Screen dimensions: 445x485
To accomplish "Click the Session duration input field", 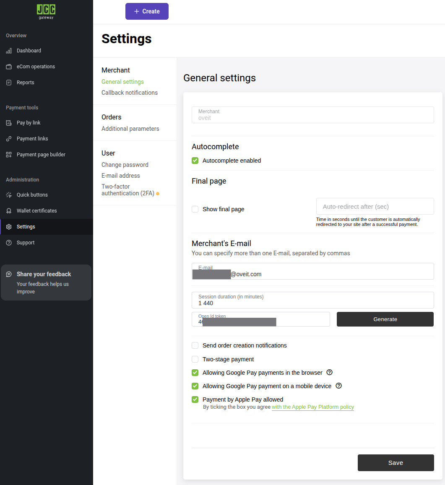I will pyautogui.click(x=312, y=303).
